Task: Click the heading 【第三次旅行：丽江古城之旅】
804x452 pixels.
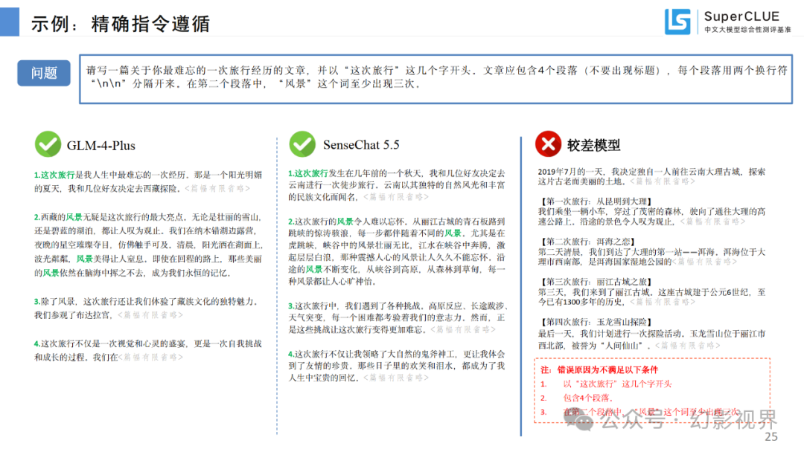Action: (x=596, y=282)
